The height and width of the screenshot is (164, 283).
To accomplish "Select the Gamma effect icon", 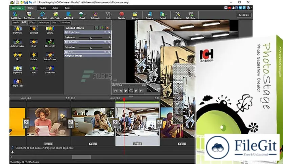I will click(x=50, y=29).
